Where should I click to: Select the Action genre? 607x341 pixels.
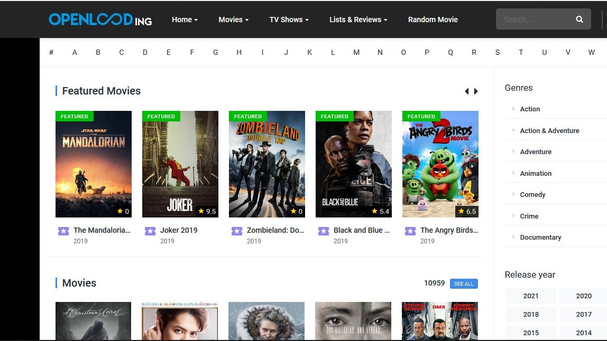[530, 109]
